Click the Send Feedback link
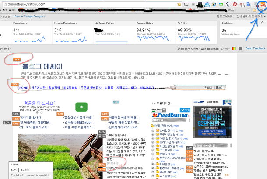This screenshot has width=267, height=179. point(256,48)
